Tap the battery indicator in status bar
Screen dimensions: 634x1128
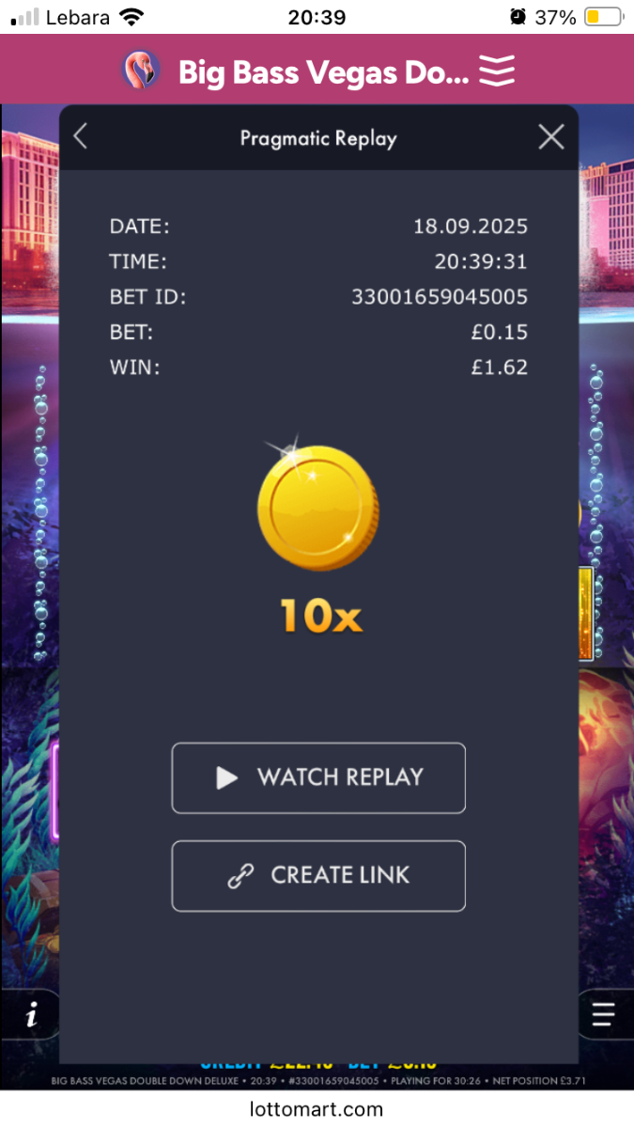[603, 17]
